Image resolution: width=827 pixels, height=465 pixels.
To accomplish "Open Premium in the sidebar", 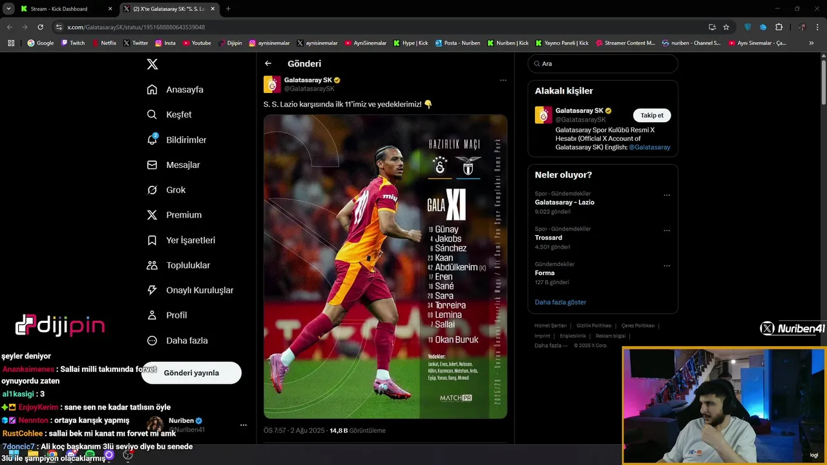I will (x=174, y=215).
